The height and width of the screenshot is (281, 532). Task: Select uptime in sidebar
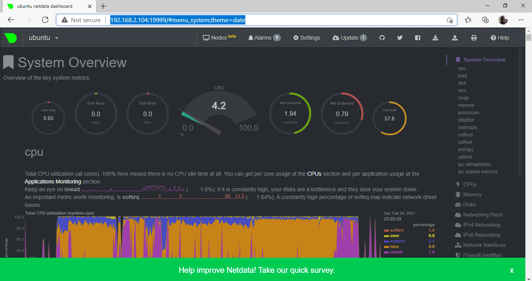pos(465,157)
